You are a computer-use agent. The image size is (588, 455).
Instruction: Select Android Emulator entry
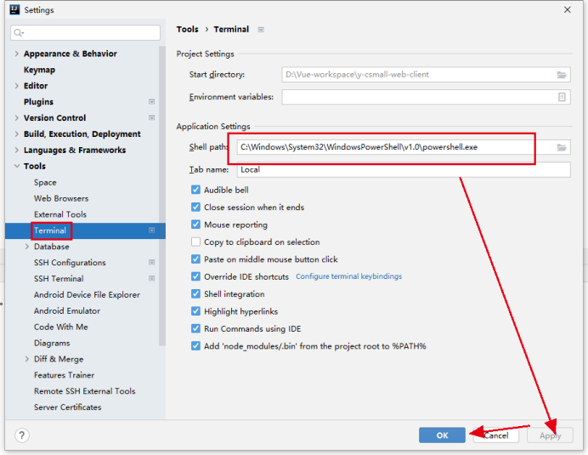point(67,310)
